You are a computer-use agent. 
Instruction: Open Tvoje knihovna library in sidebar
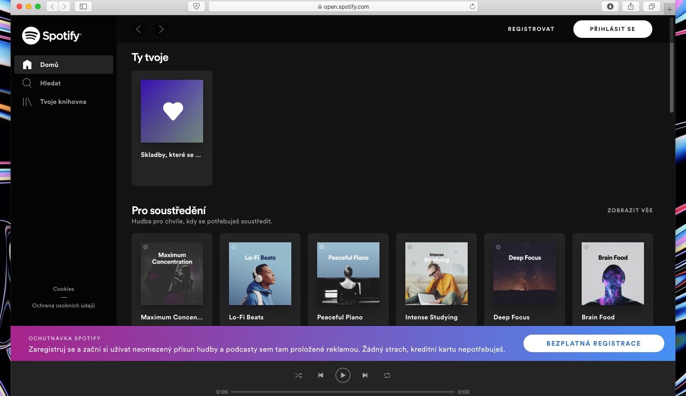[63, 102]
